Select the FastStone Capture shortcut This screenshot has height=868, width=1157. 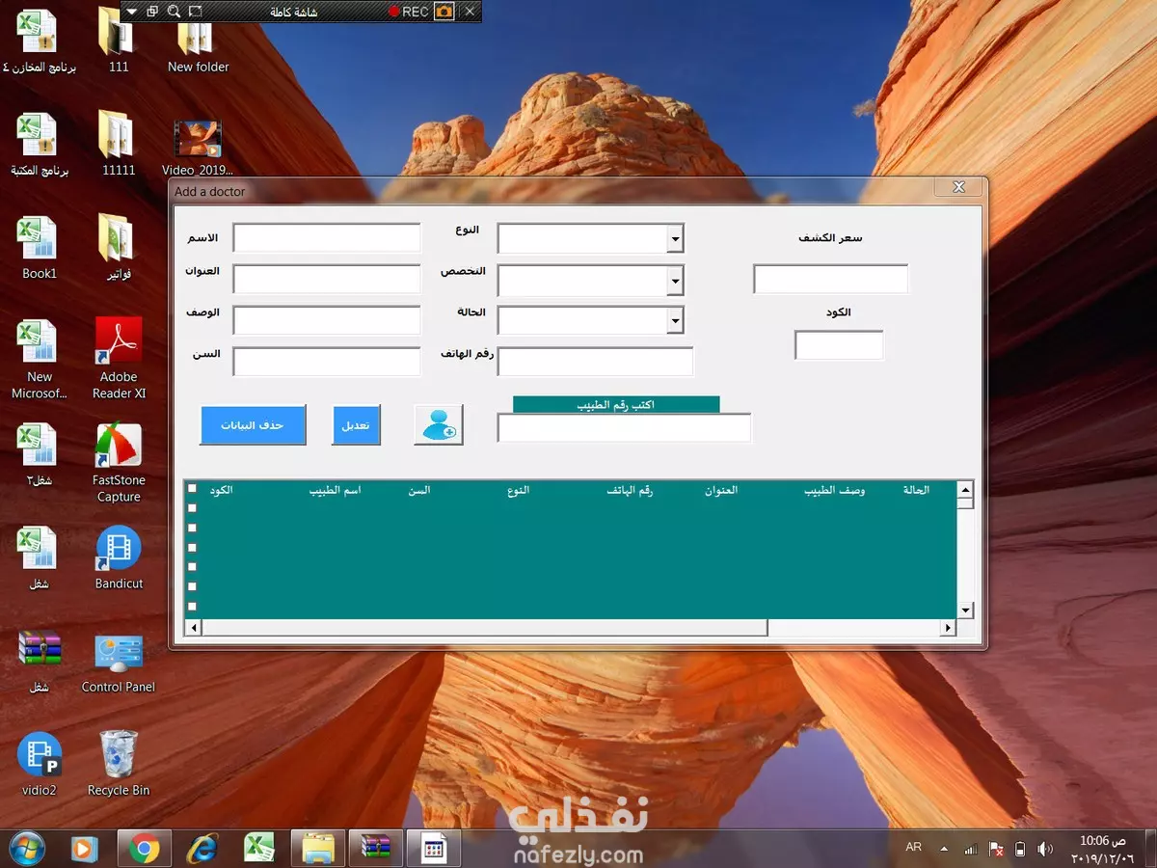pyautogui.click(x=119, y=463)
